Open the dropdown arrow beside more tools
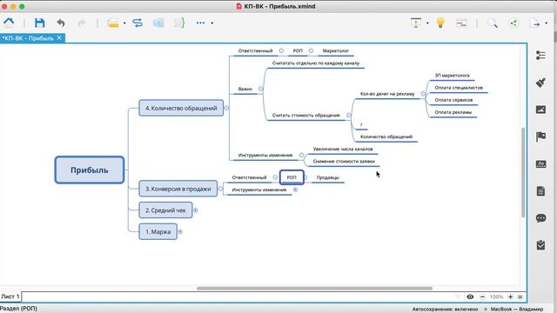The image size is (557, 313). (x=212, y=23)
